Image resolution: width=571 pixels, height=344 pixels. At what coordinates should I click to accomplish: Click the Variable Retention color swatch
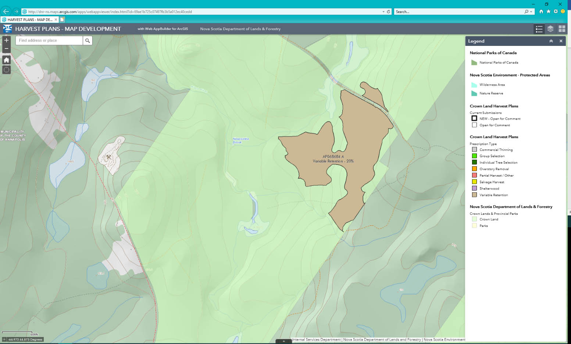[474, 195]
